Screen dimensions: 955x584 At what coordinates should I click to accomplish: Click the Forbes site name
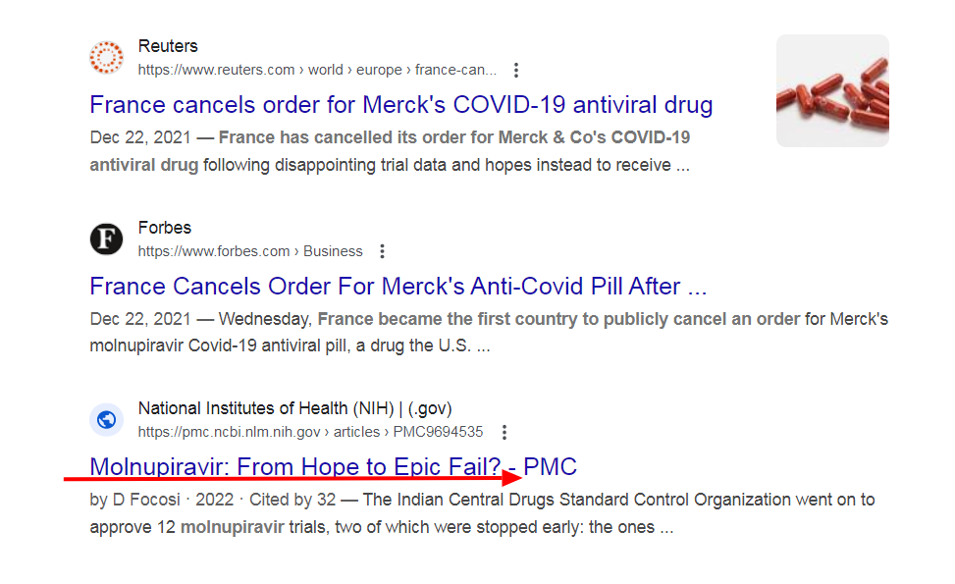[x=165, y=228]
